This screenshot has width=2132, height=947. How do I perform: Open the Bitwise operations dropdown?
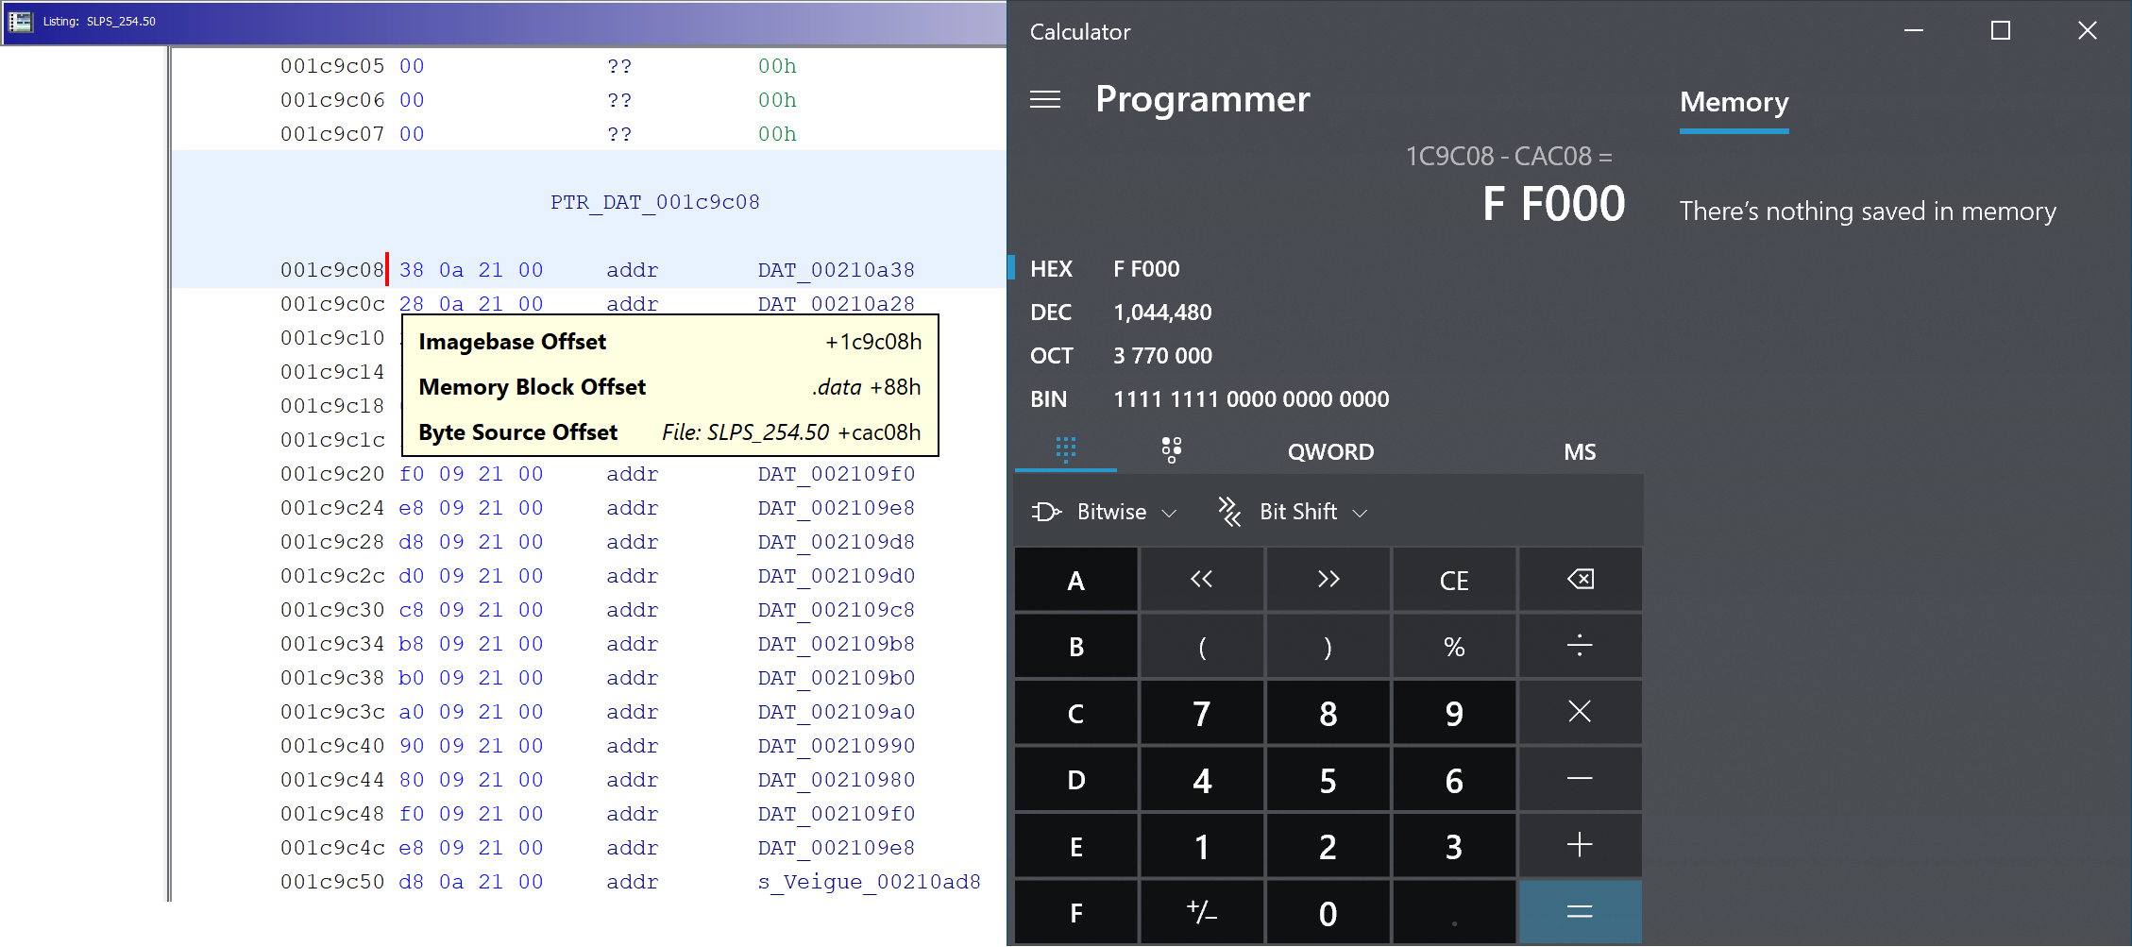click(x=1105, y=512)
